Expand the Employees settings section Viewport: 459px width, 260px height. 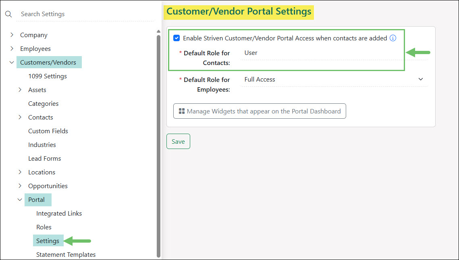coord(12,49)
